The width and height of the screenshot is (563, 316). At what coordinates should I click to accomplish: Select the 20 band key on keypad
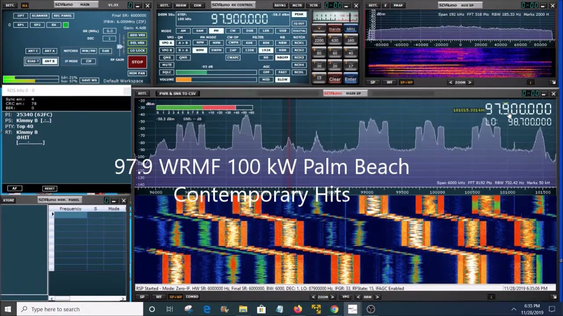click(x=335, y=66)
